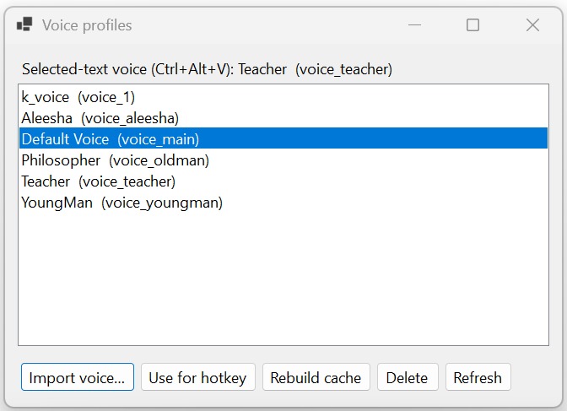Image resolution: width=567 pixels, height=411 pixels.
Task: Click the Voice profiles window app icon
Action: 24,24
